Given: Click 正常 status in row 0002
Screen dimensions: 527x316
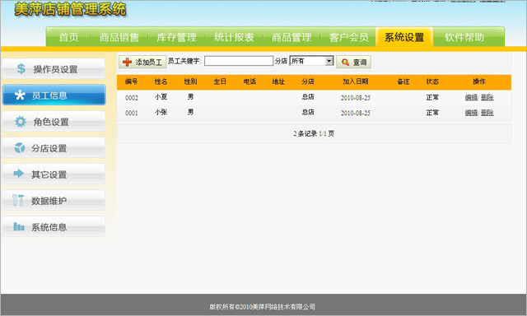Looking at the screenshot, I should pos(432,97).
